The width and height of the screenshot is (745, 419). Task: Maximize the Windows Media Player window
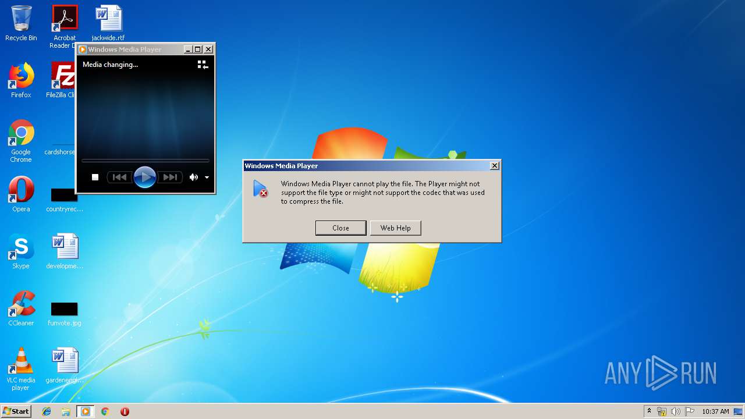[x=198, y=49]
